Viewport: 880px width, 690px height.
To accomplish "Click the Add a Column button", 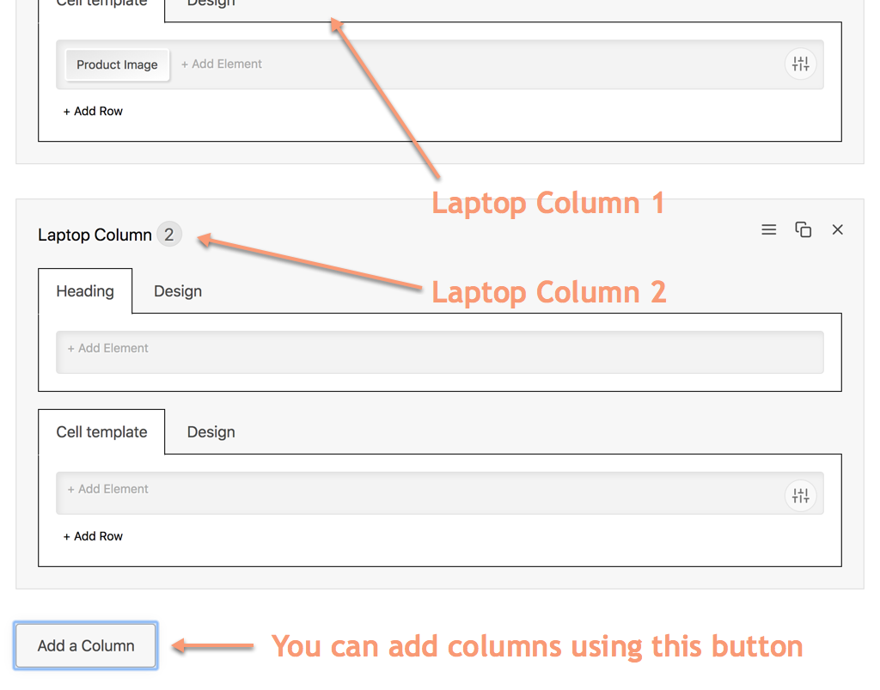I will 86,645.
